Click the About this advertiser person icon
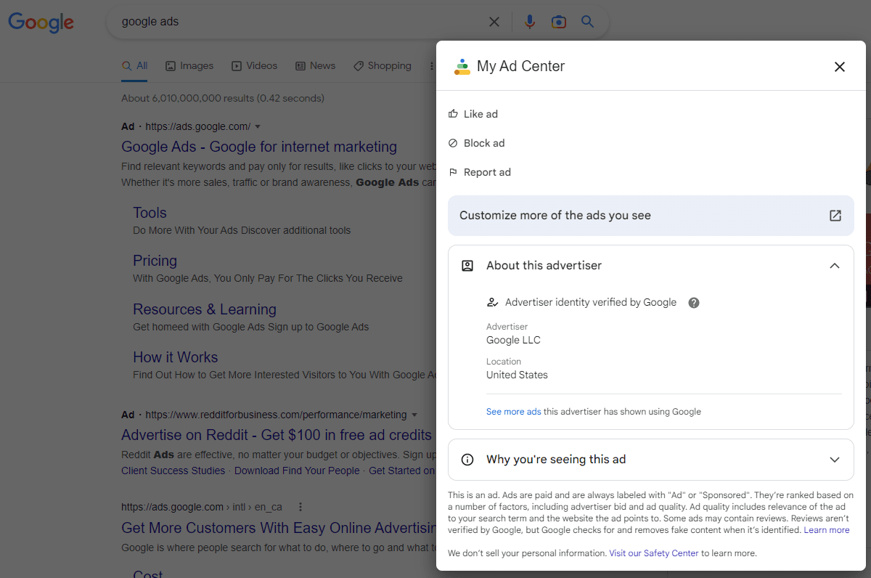This screenshot has width=871, height=578. coord(467,266)
